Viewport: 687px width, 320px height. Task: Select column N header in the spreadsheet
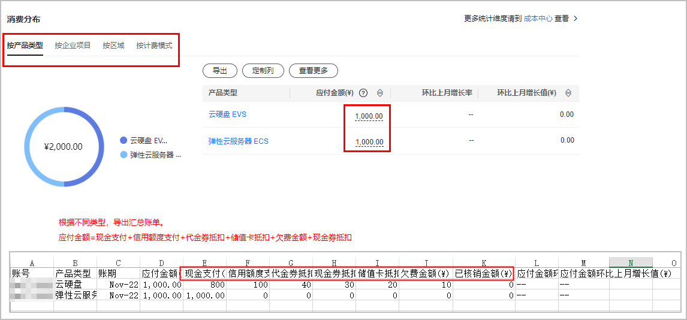click(x=631, y=262)
